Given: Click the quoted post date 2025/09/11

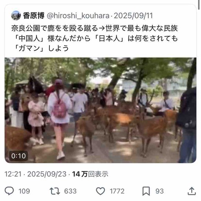Looking at the screenshot, I should [x=133, y=15].
